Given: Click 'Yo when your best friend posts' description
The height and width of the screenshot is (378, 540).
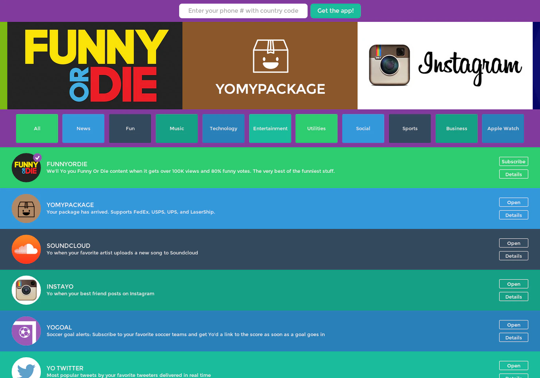Looking at the screenshot, I should click(x=100, y=293).
